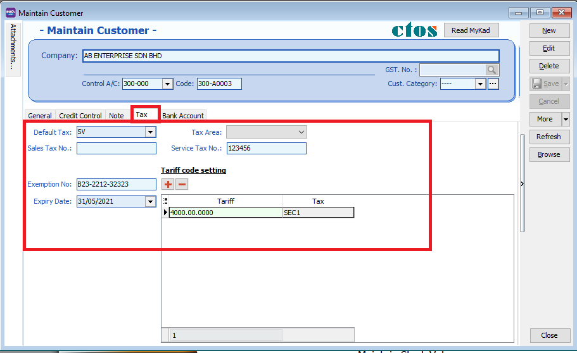Click the Service Tax No. field
This screenshot has width=577, height=353.
tap(266, 149)
